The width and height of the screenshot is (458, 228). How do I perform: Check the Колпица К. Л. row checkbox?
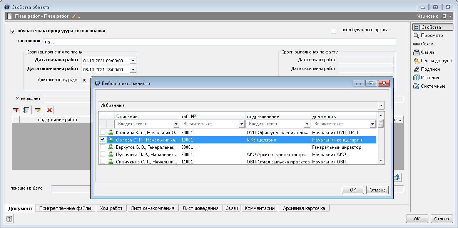(x=103, y=132)
